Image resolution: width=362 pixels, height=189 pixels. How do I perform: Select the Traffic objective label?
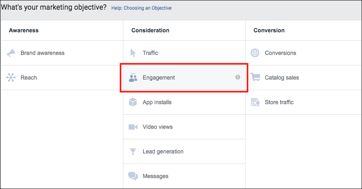tap(150, 53)
